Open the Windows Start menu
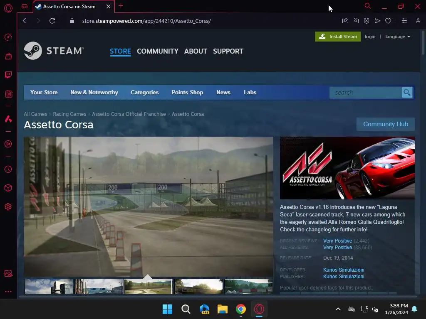Screen dimensions: 426x319 tap(167, 309)
